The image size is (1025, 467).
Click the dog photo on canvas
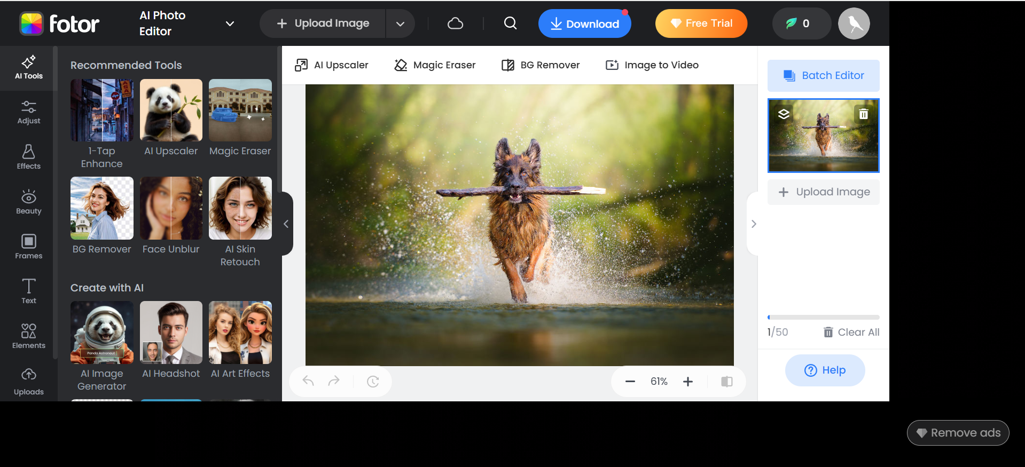click(519, 225)
